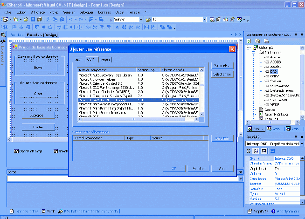Select the ADODB reference in Solution Explorer
Image resolution: width=305 pixels, height=219 pixels.
click(x=276, y=62)
